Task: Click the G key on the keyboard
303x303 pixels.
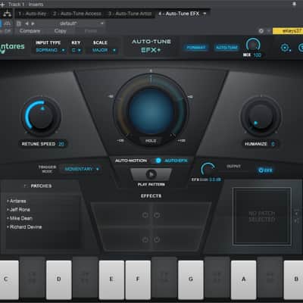Action: (x=191, y=280)
